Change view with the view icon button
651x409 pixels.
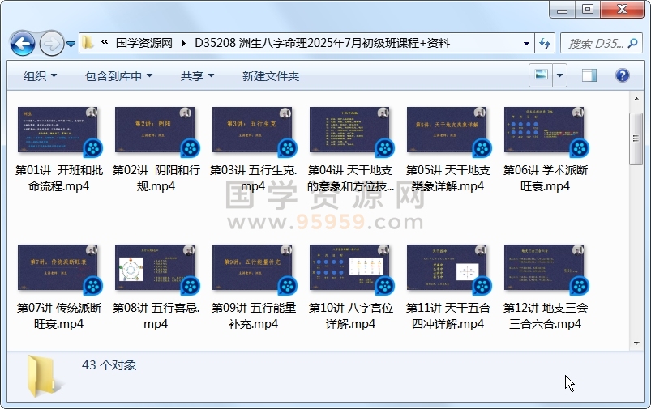541,75
